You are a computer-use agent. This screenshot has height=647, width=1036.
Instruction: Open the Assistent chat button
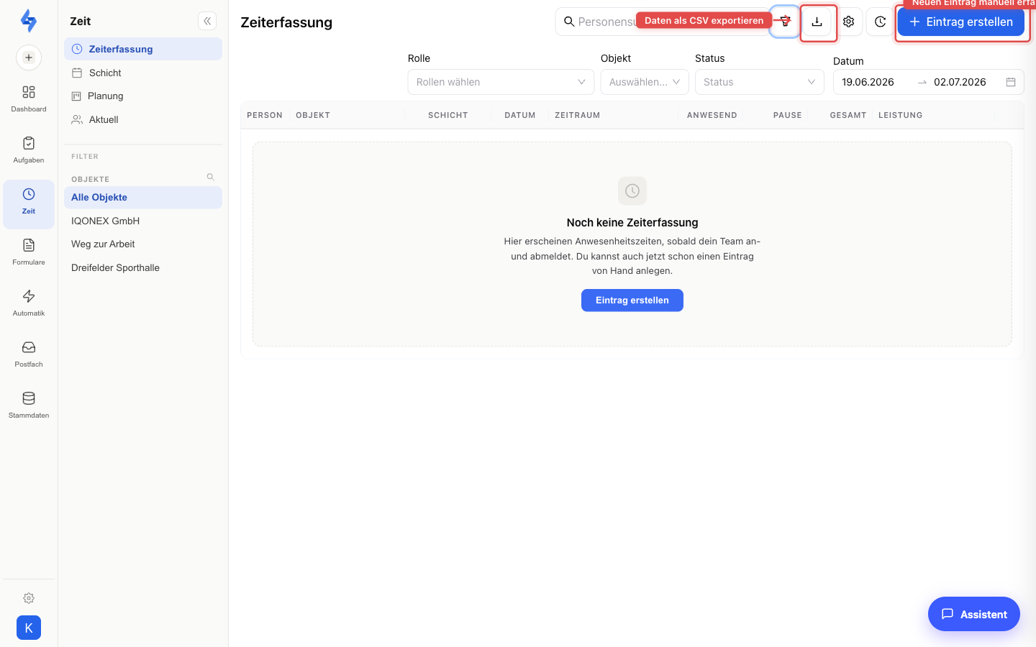(974, 614)
